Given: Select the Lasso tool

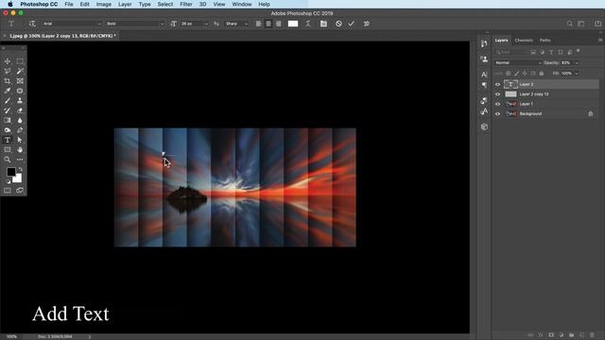Looking at the screenshot, I should (8, 71).
